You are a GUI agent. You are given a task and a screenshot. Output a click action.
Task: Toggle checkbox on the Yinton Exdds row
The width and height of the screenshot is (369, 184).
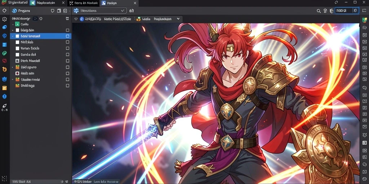point(67,48)
